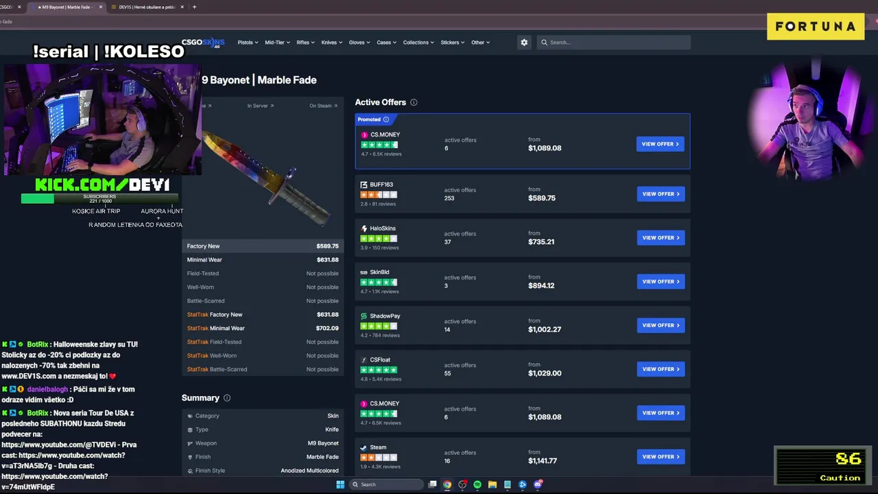The height and width of the screenshot is (494, 878).
Task: View the HaloSkins offer
Action: click(661, 238)
